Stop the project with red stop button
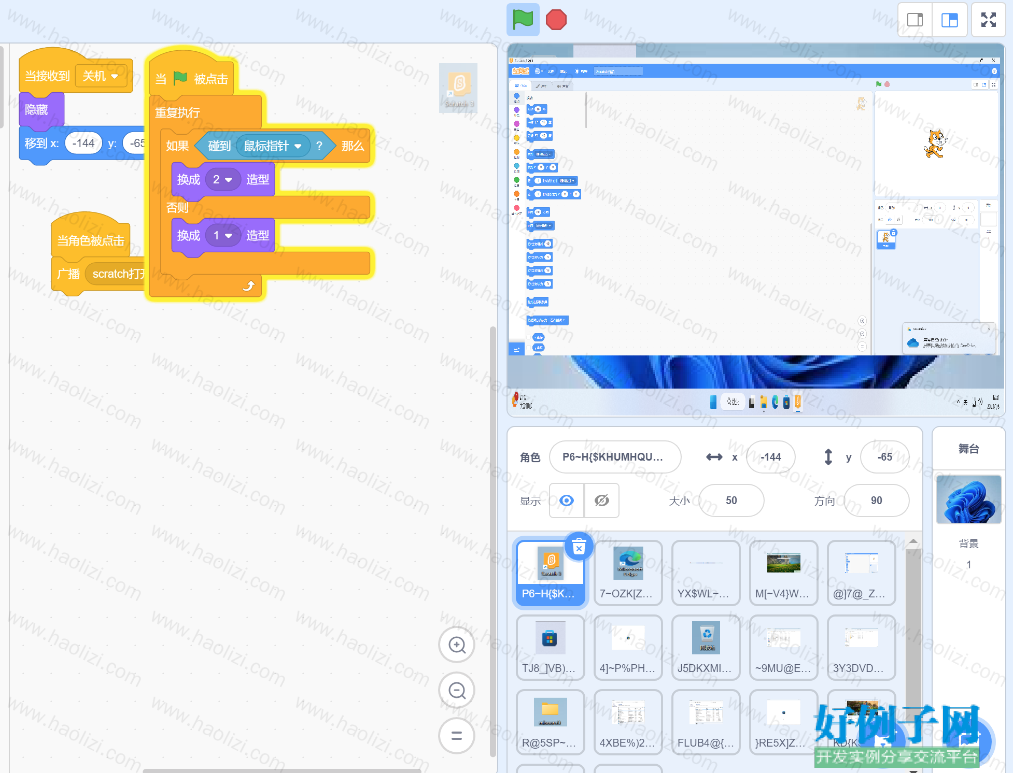The image size is (1013, 773). 556,20
